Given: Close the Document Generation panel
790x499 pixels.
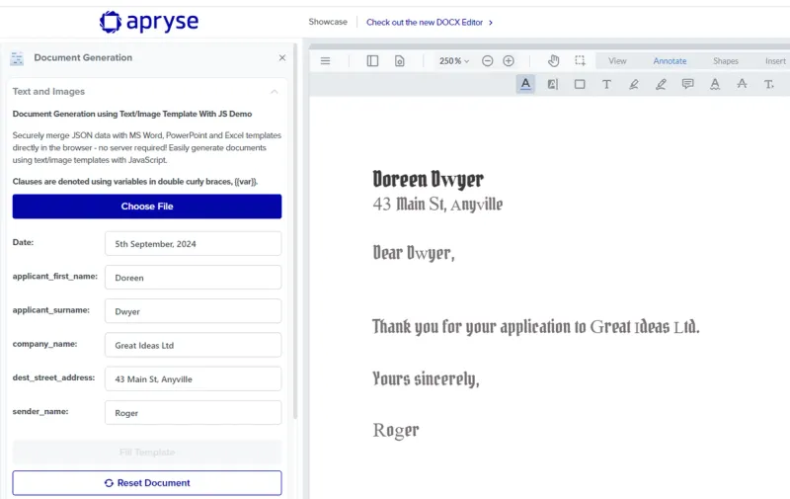Looking at the screenshot, I should [282, 58].
